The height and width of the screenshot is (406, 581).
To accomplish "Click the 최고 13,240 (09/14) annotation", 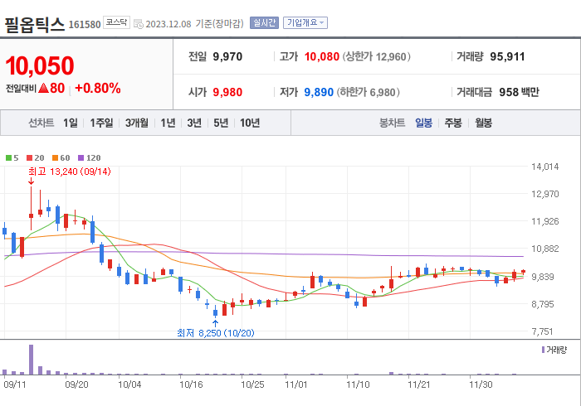I will pos(70,172).
